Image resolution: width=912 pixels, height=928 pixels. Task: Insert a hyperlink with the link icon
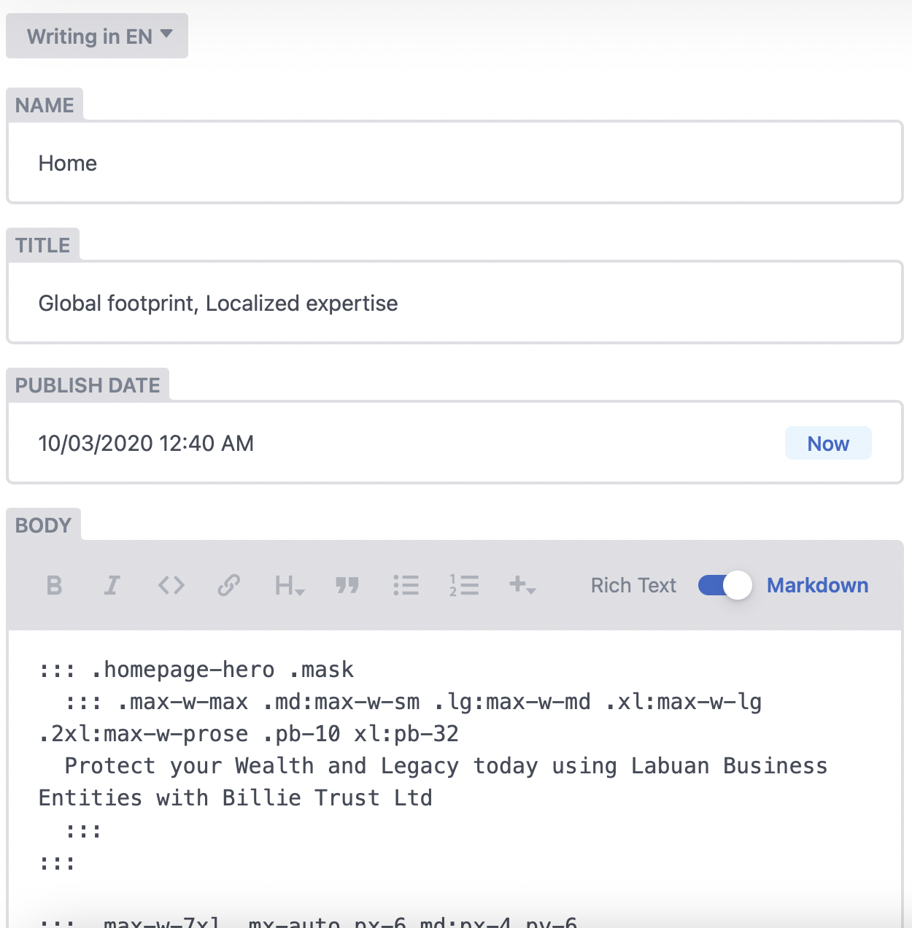pyautogui.click(x=229, y=585)
